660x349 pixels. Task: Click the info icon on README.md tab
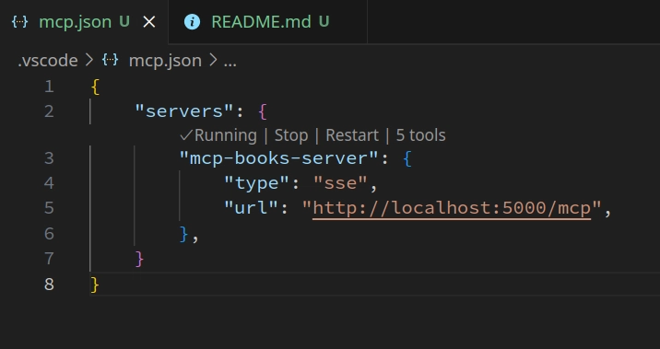[192, 22]
